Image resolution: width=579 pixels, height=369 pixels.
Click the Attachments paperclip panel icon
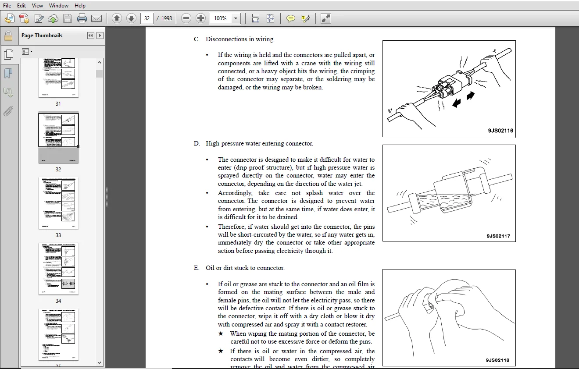tap(8, 111)
